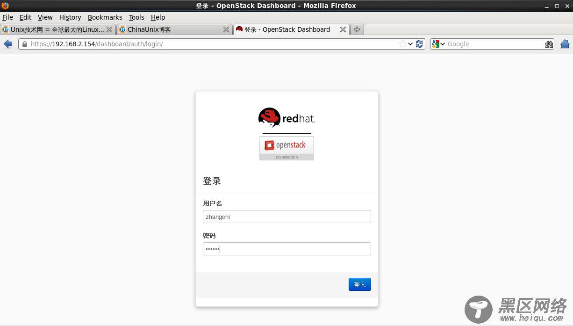The height and width of the screenshot is (326, 573).
Task: Click the binoculars search icon
Action: [x=549, y=44]
